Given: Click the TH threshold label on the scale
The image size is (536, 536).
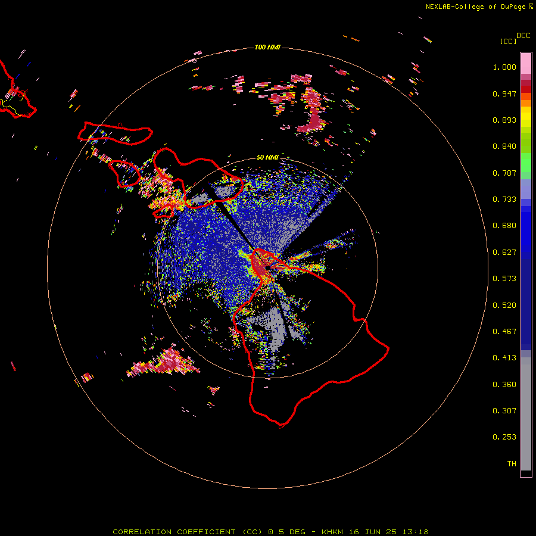Looking at the screenshot, I should pyautogui.click(x=512, y=464).
